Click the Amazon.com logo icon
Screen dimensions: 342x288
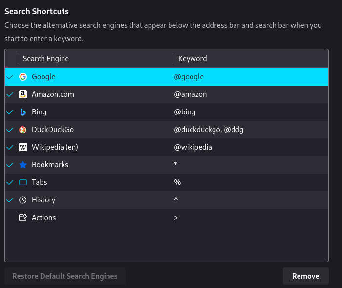pos(23,94)
